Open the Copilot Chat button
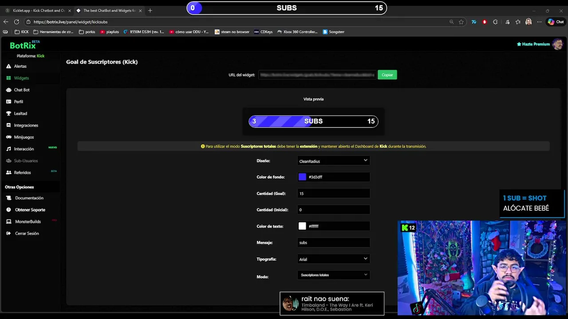 pyautogui.click(x=556, y=22)
